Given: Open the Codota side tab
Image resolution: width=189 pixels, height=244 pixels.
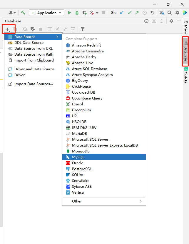Looking at the screenshot, I should (x=186, y=75).
